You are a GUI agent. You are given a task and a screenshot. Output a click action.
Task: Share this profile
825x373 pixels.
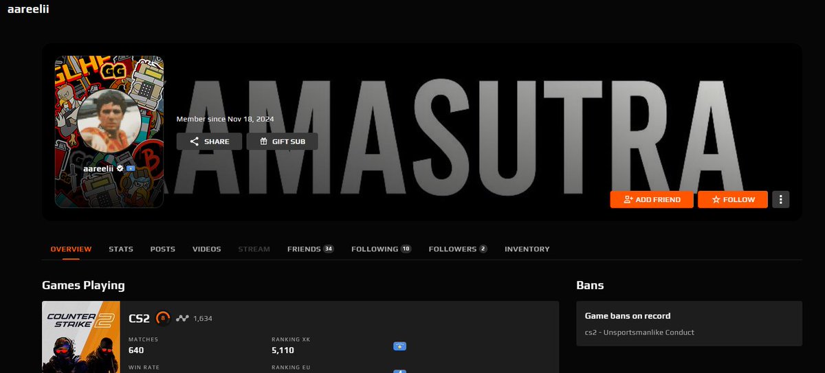point(209,142)
